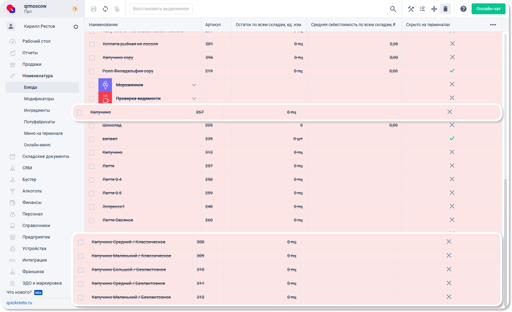The image size is (512, 312).
Task: Open quickresto.ru link
Action: pos(19,303)
